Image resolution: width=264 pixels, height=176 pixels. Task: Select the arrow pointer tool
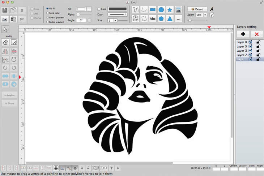click(5, 29)
